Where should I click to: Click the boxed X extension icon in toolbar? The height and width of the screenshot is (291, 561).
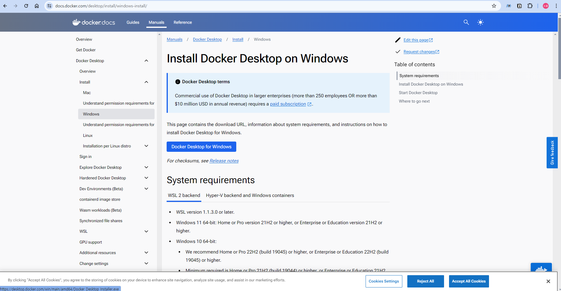pos(520,6)
